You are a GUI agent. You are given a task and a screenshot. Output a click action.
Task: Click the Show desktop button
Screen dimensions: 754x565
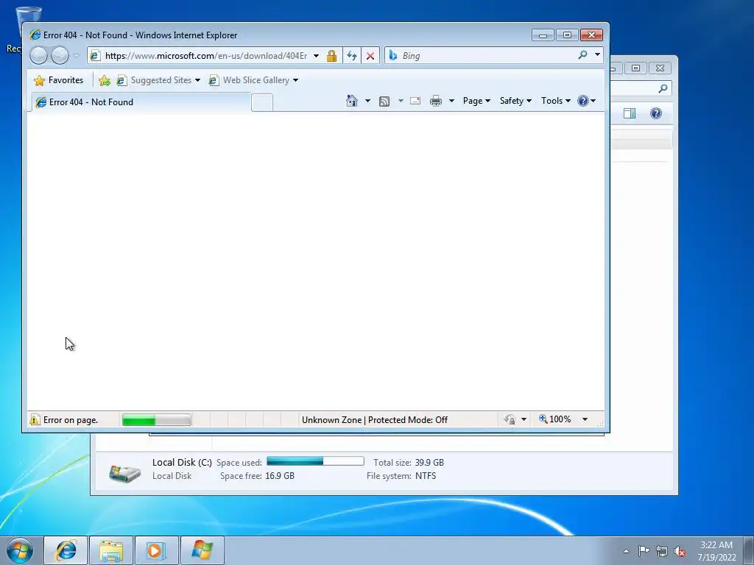749,550
